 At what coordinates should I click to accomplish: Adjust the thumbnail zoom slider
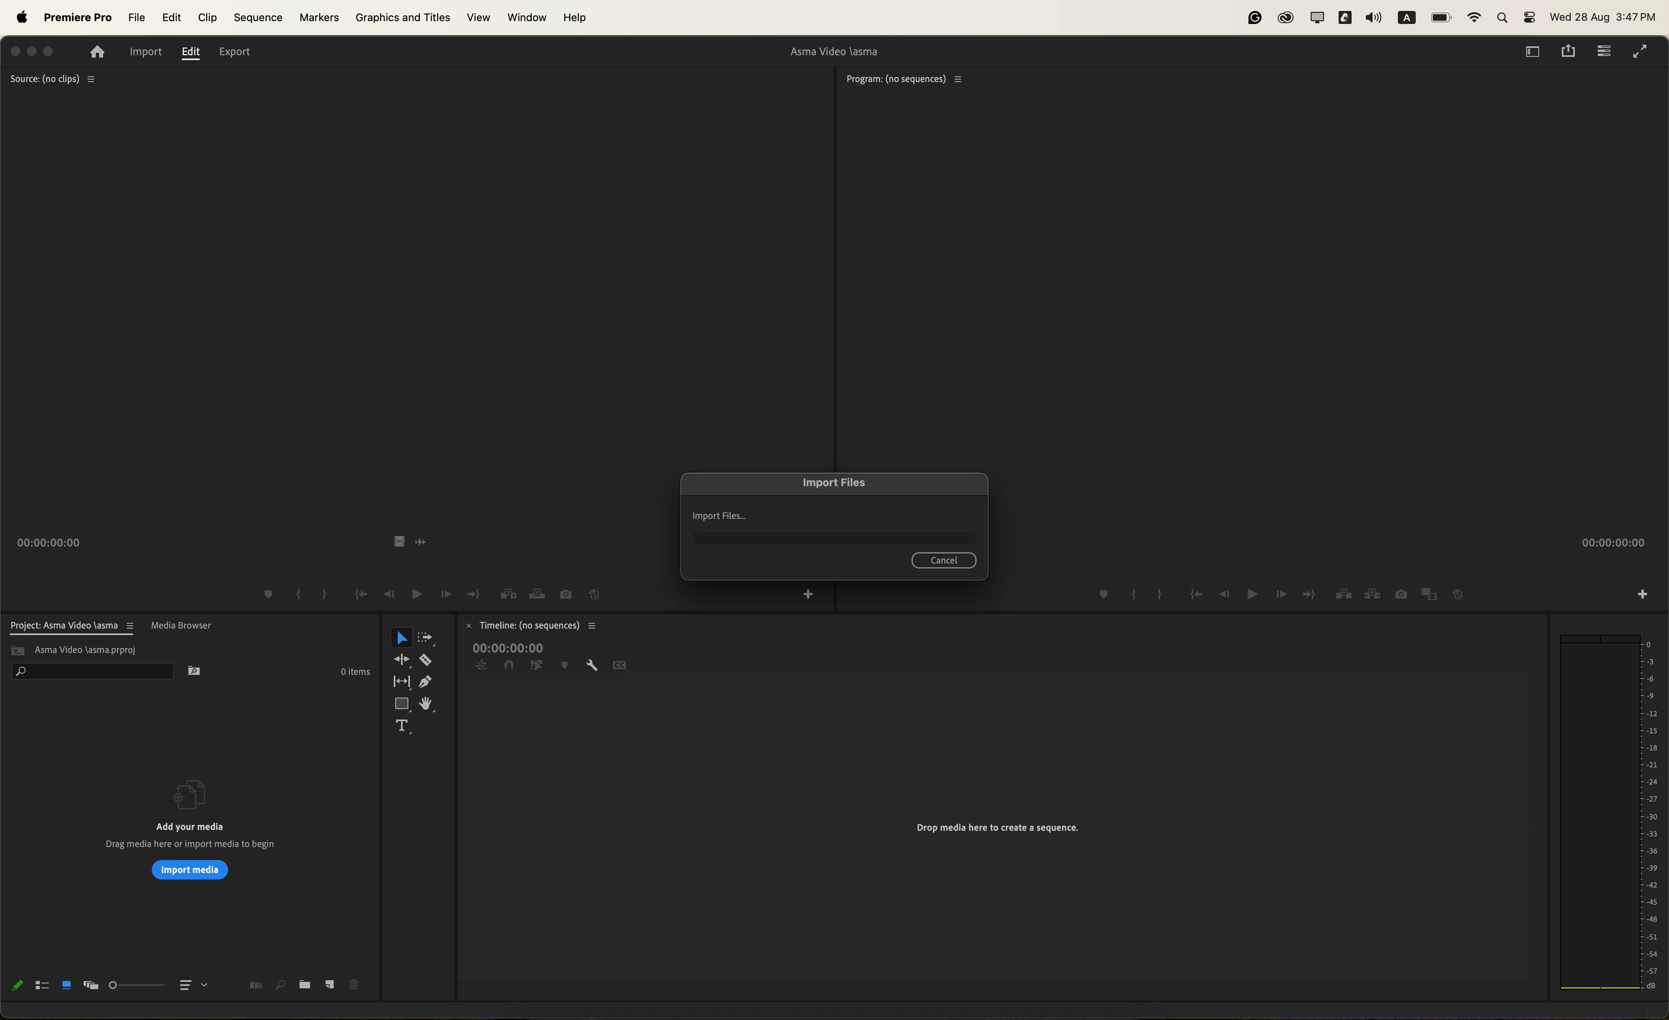tap(113, 985)
